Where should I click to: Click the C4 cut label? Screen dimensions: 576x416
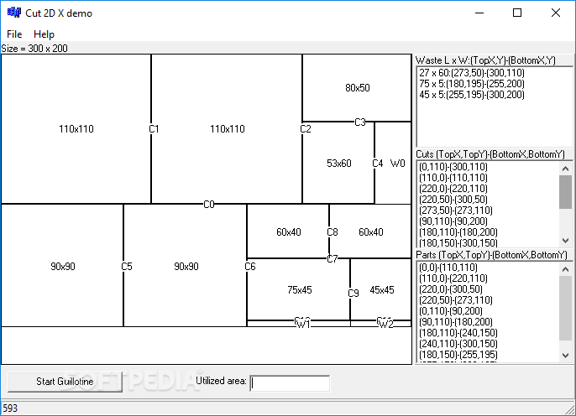click(377, 164)
